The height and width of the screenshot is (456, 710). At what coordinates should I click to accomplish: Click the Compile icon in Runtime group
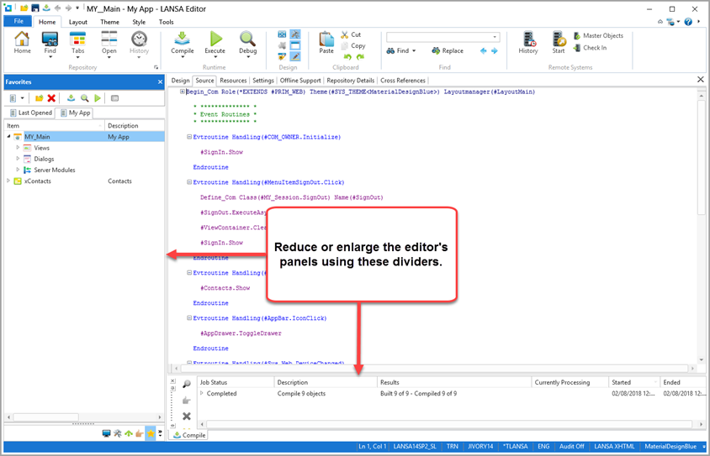(182, 39)
